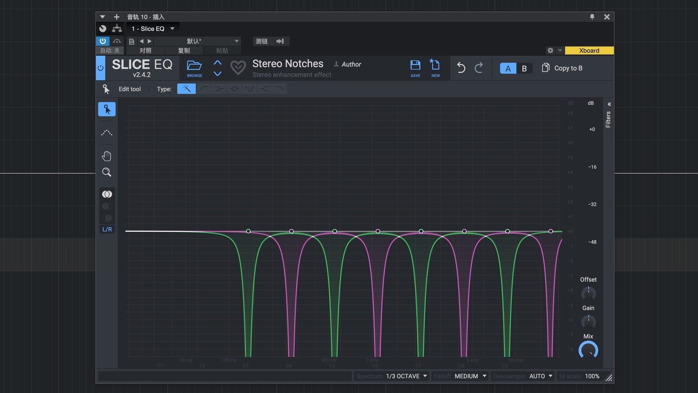This screenshot has width=698, height=393.
Task: Click the 复制 copy button
Action: [x=184, y=51]
